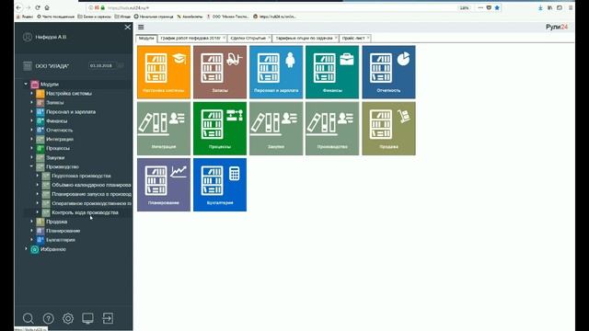
Task: Expand the Запасы tree arrow
Action: tap(32, 102)
